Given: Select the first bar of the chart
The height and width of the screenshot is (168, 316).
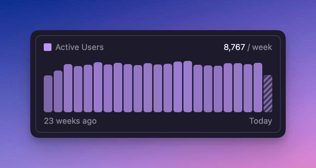Looking at the screenshot, I should coord(48,94).
